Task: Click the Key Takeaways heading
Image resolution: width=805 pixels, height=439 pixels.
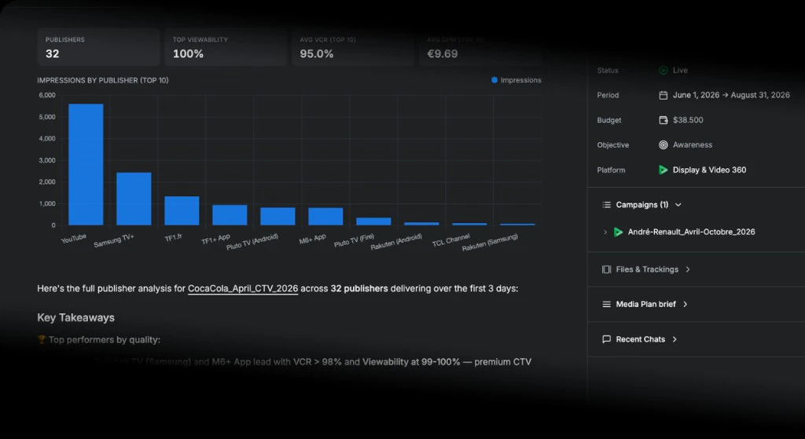Action: (x=76, y=317)
